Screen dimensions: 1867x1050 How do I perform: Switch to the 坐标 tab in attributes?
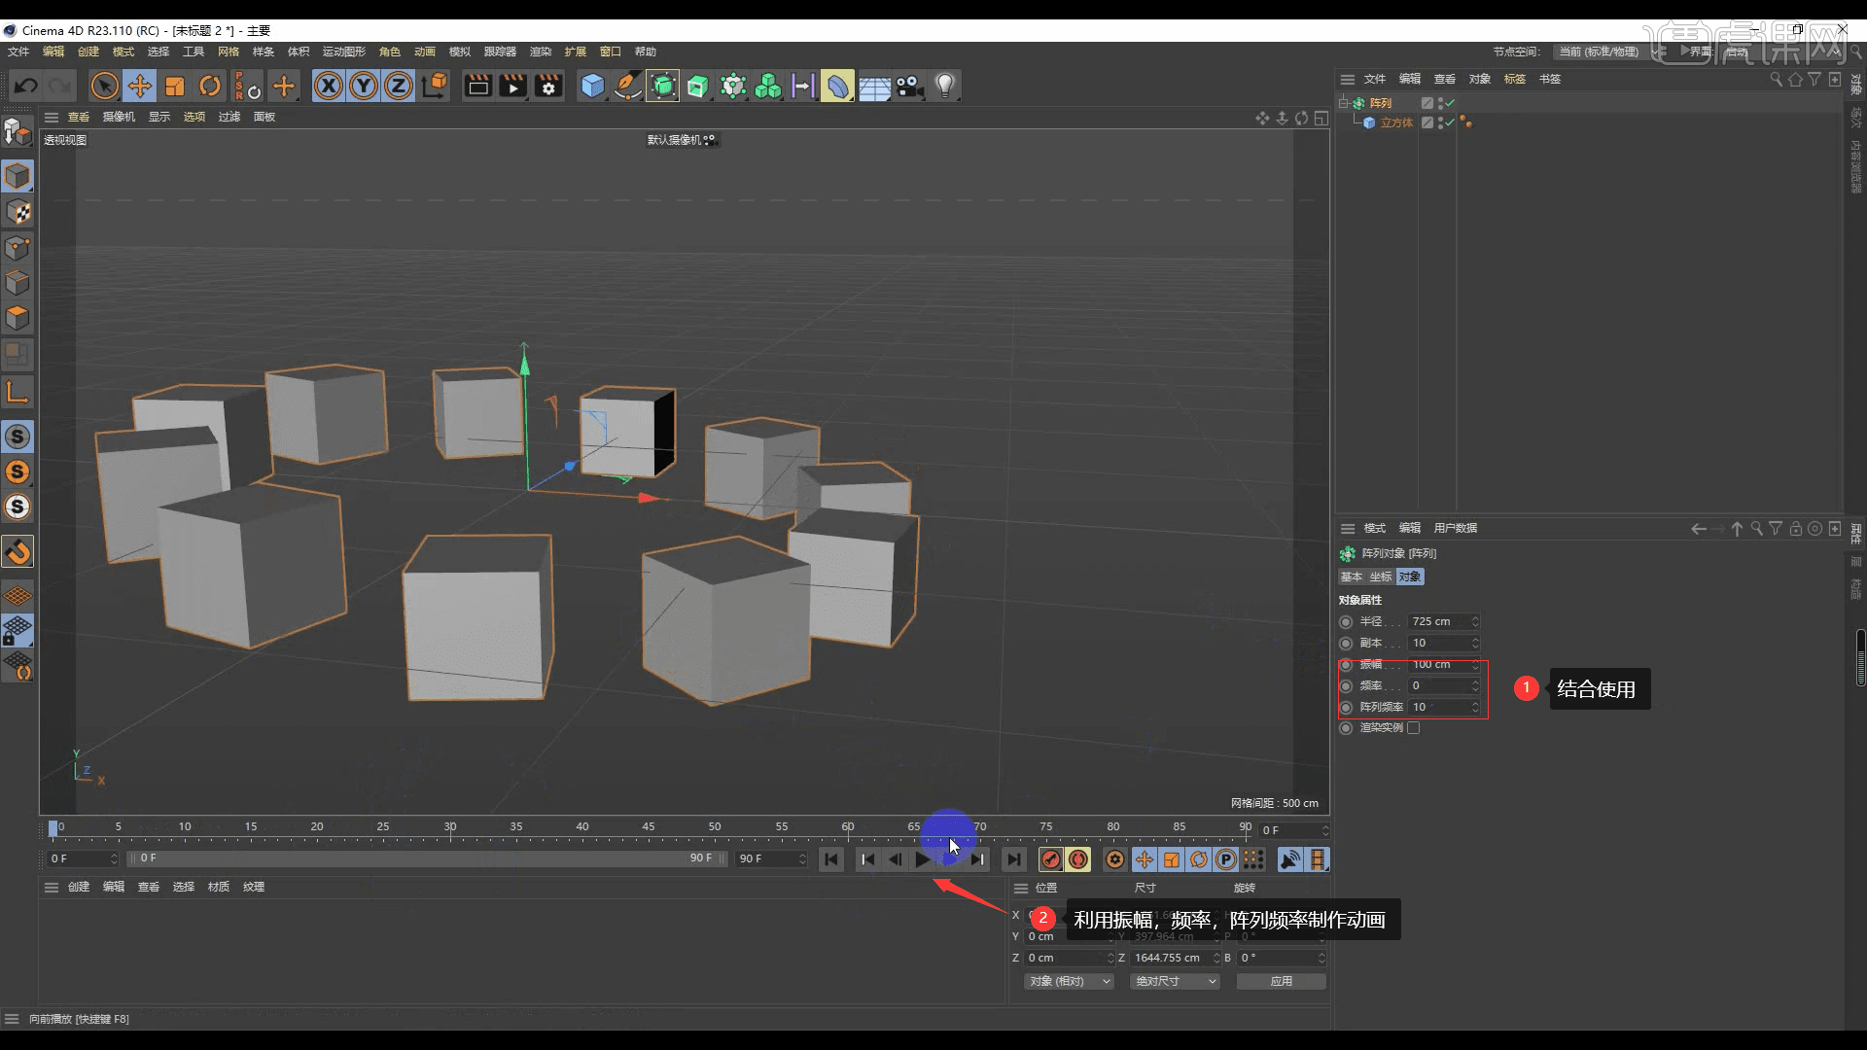1380,577
